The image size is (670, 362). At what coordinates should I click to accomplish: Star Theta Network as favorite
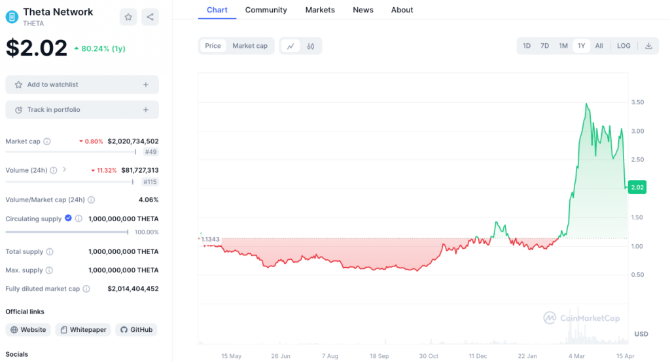point(128,17)
